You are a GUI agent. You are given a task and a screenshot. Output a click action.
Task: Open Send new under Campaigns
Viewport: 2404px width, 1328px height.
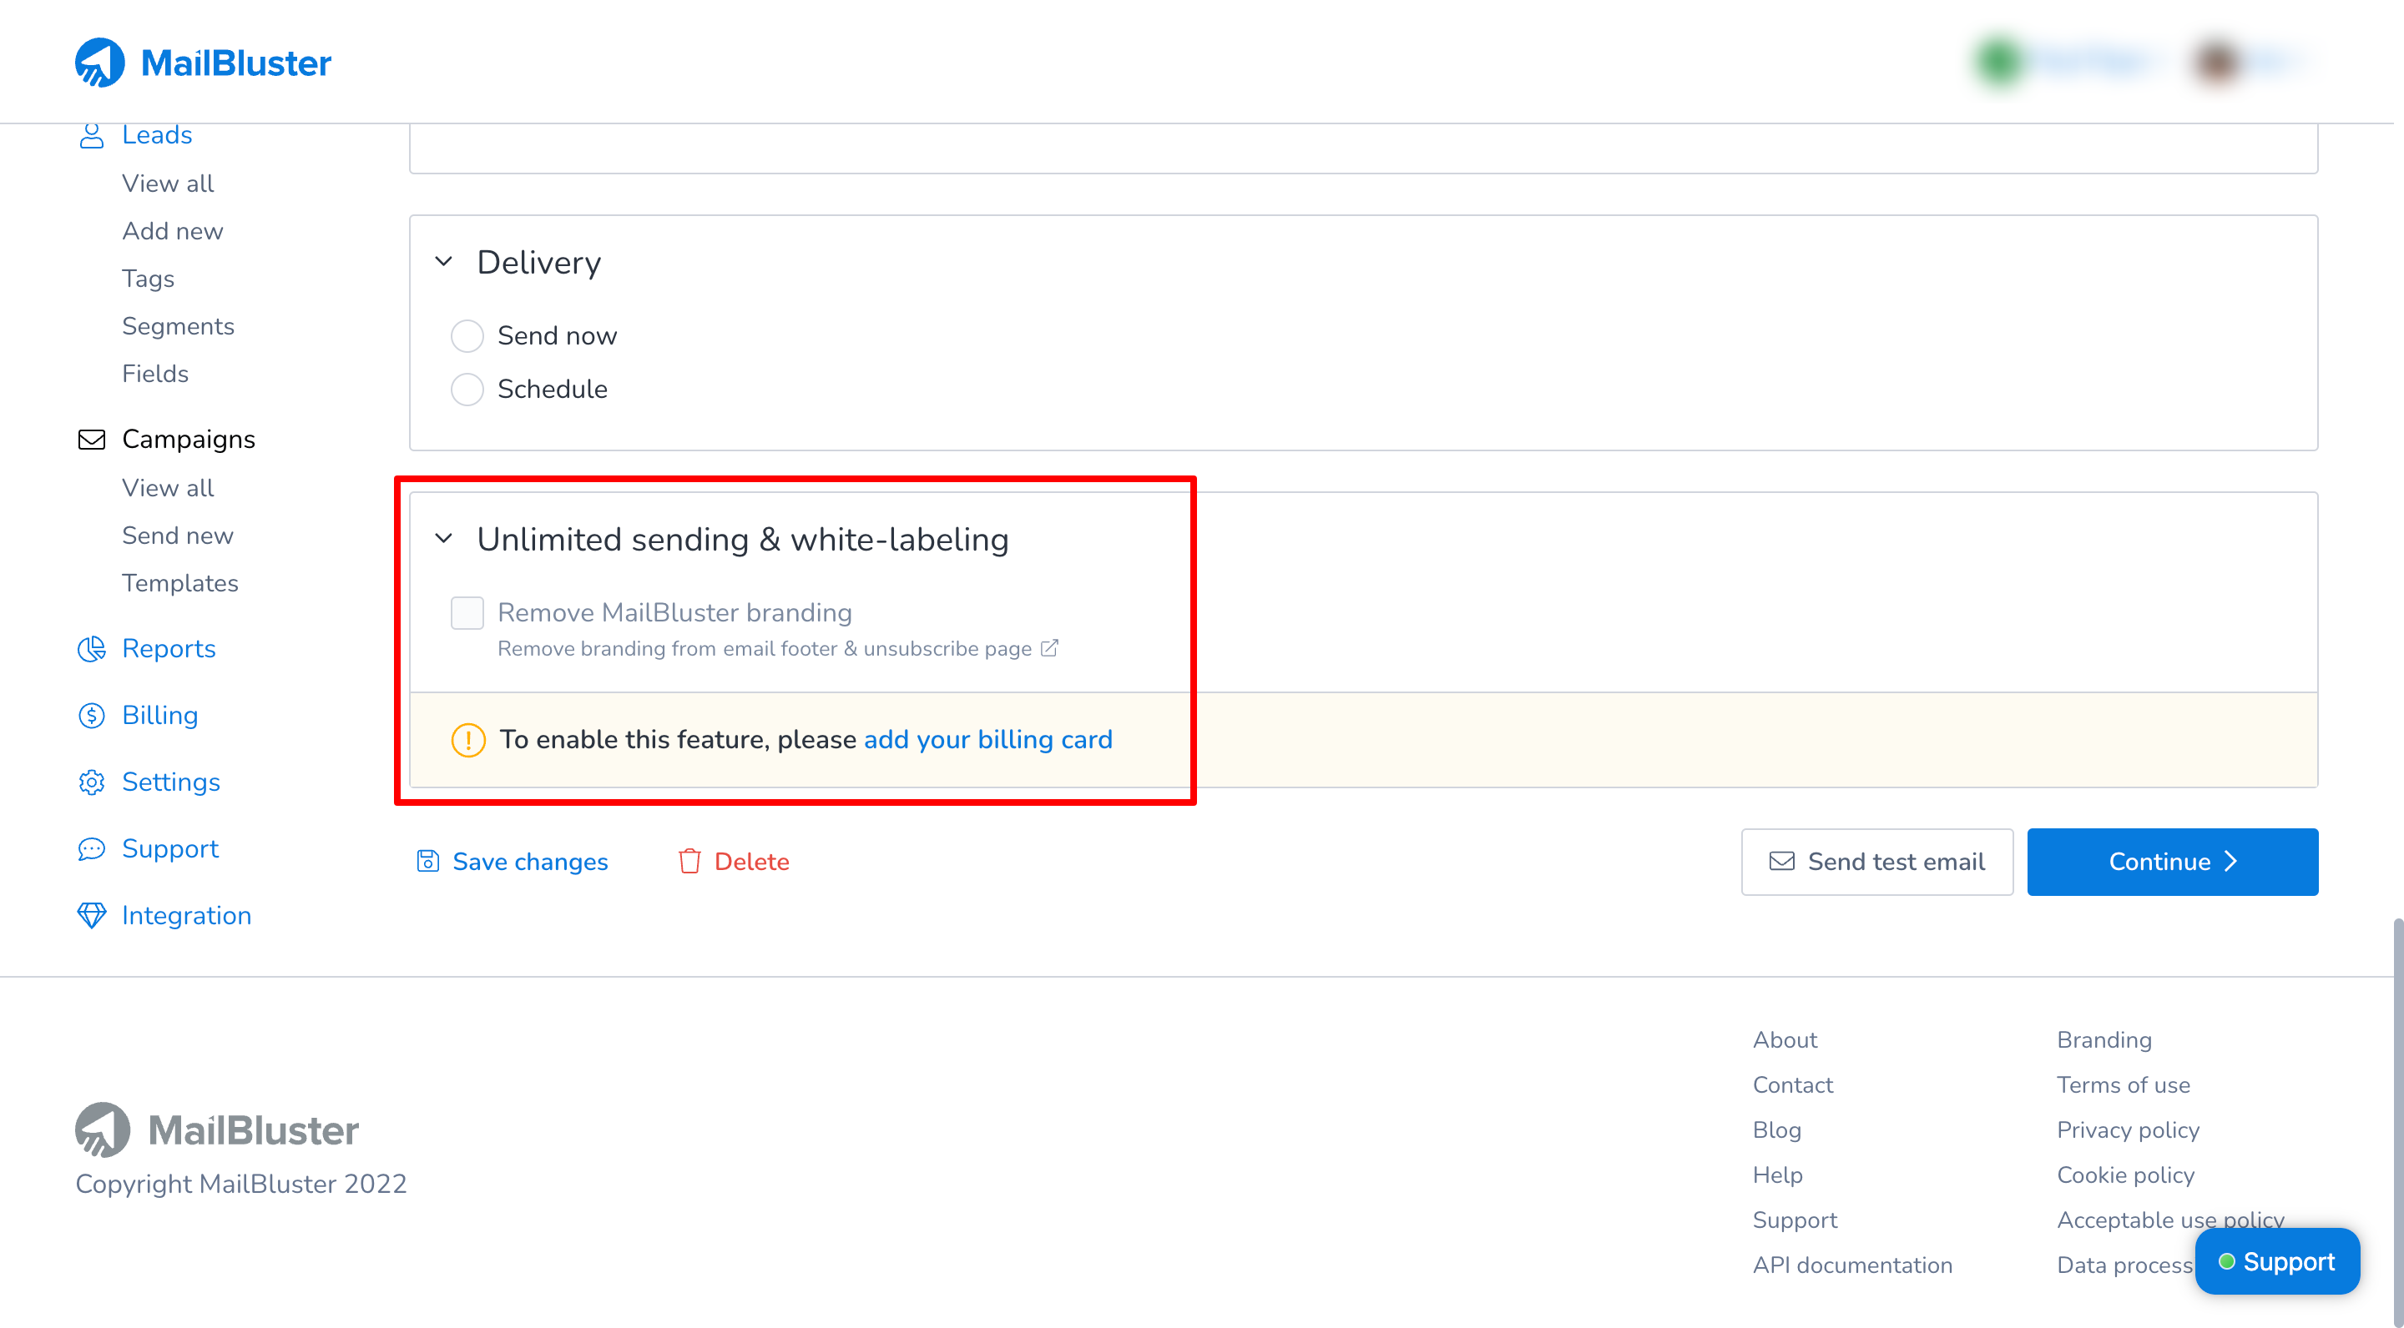click(177, 536)
